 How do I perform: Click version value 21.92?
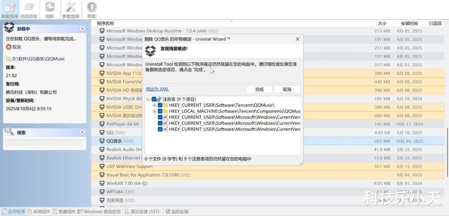coord(11,75)
